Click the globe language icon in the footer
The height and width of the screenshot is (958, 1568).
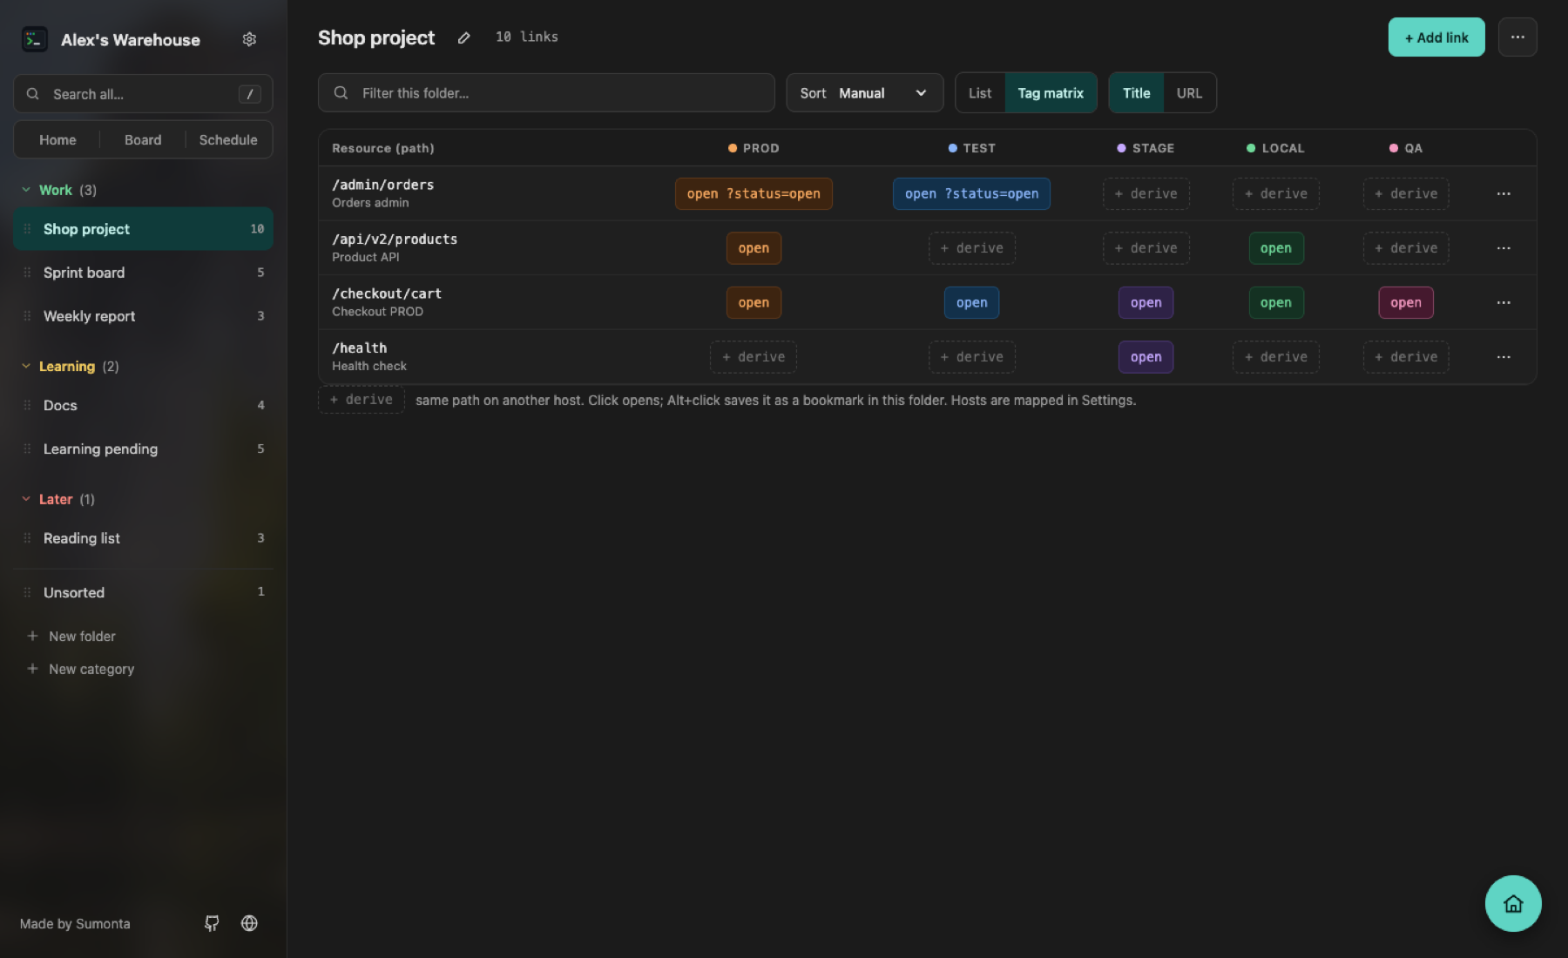249,923
